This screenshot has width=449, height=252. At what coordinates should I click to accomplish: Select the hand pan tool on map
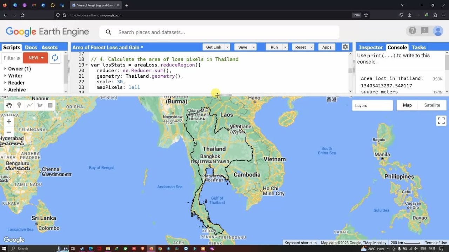pos(9,105)
